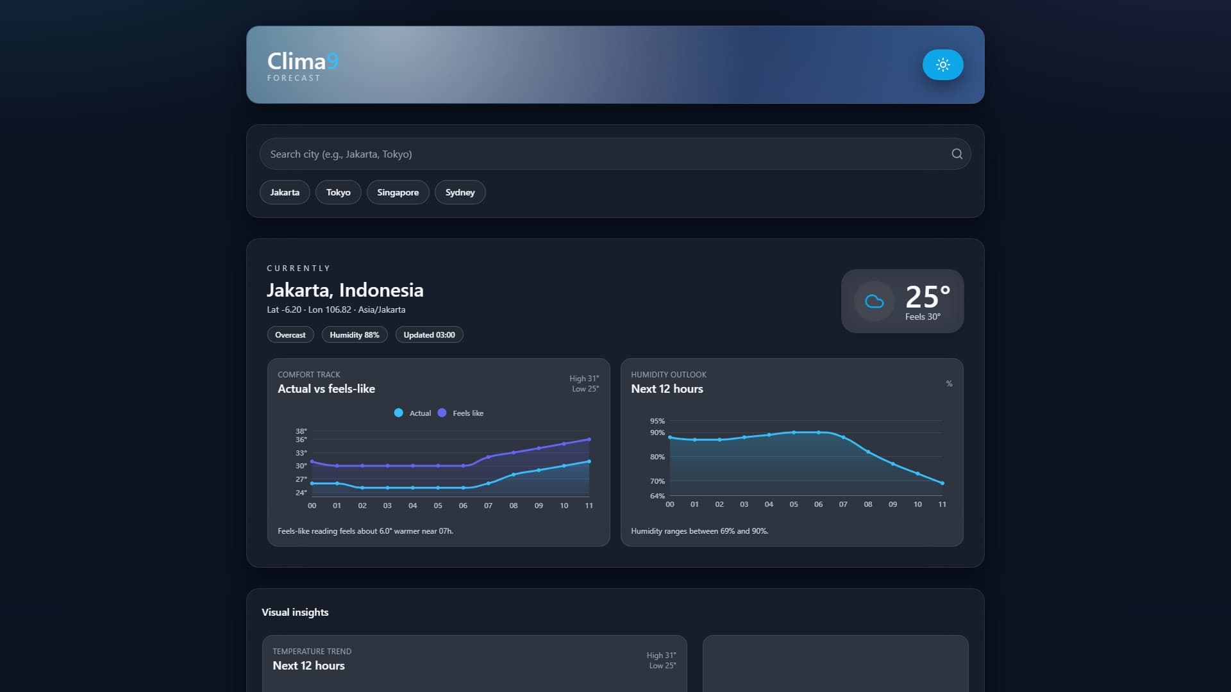Screen dimensions: 1231x692
Task: Select the Sydney city chip
Action: tap(460, 192)
